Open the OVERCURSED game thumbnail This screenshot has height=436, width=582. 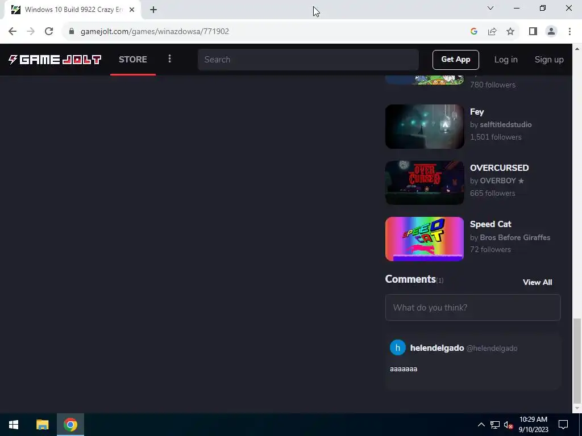click(x=425, y=183)
